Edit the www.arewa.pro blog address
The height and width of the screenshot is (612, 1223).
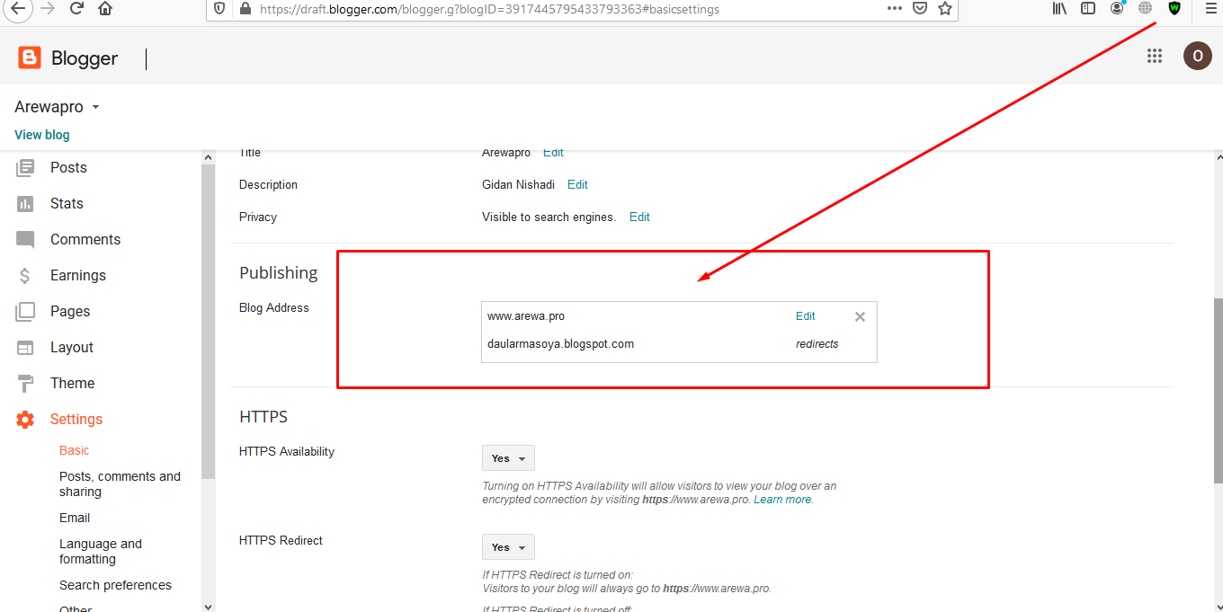pos(806,316)
